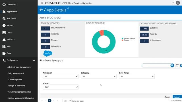This screenshot has width=182, height=102.
Task: Click the 11 MB Data Size tile
Action: click(x=144, y=29)
